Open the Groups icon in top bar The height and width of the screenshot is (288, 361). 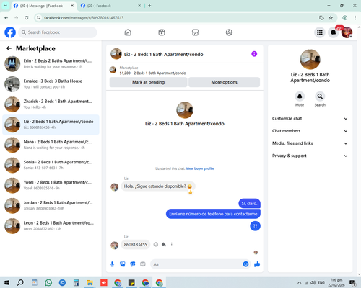point(229,32)
